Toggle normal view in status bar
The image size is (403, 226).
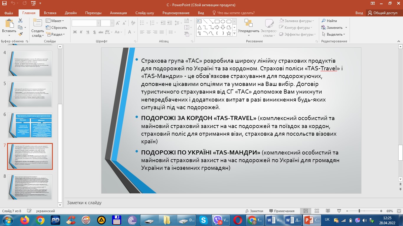305,211
